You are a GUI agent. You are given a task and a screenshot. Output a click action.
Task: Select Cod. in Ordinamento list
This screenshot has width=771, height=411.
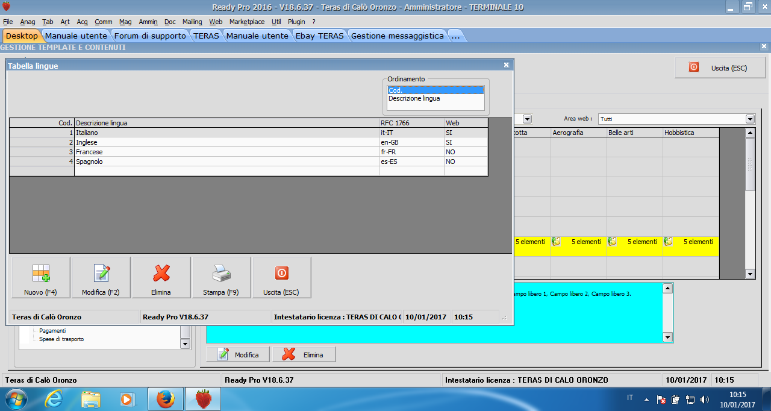pyautogui.click(x=435, y=90)
